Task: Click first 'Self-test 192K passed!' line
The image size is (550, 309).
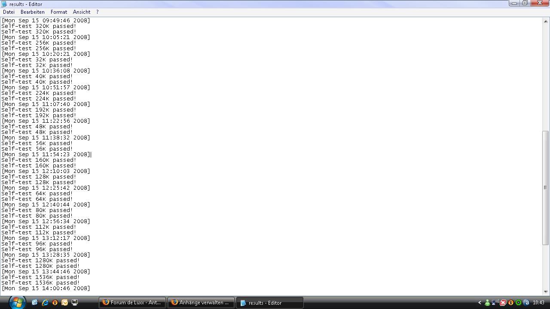Action: pos(39,109)
